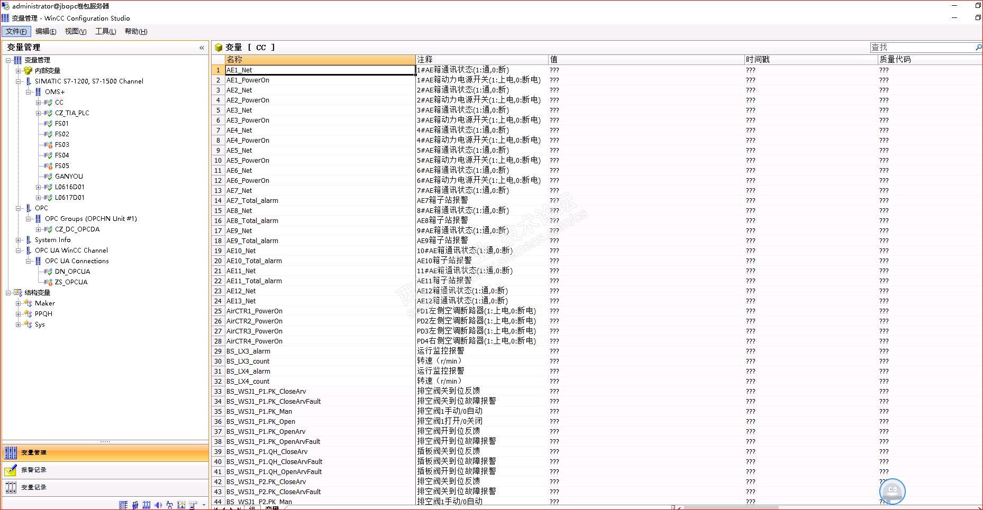The width and height of the screenshot is (983, 510).
Task: Click the OPC Groups unit icon
Action: [x=38, y=219]
